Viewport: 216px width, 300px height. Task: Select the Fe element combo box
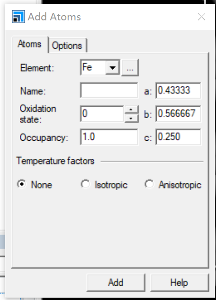coord(100,67)
